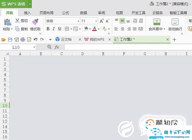Expand merge center dropdown arrow
This screenshot has height=140, width=192.
click(x=164, y=29)
